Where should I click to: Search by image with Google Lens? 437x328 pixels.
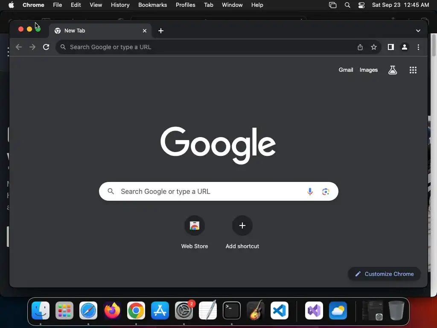[326, 191]
